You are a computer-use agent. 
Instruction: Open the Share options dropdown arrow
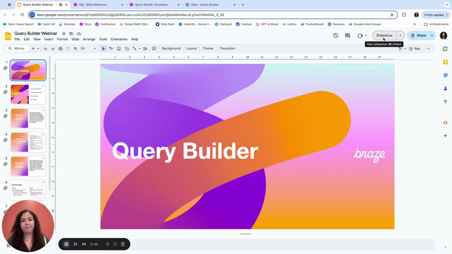pos(432,35)
